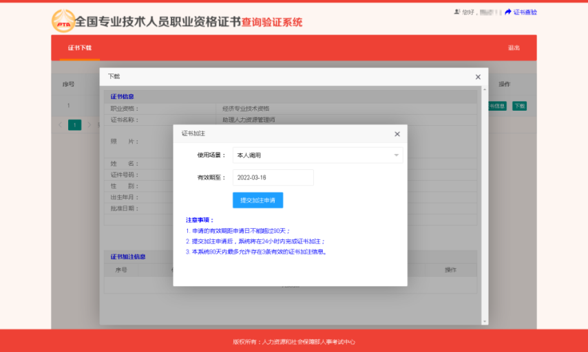The width and height of the screenshot is (588, 352).
Task: Click the 操作 column header
Action: pyautogui.click(x=504, y=84)
